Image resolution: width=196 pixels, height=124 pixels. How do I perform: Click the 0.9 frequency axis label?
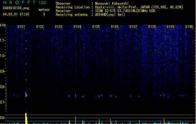(x=2, y=71)
